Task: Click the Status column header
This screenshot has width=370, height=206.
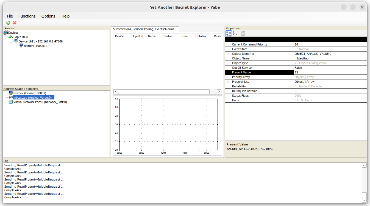Action: (x=204, y=36)
